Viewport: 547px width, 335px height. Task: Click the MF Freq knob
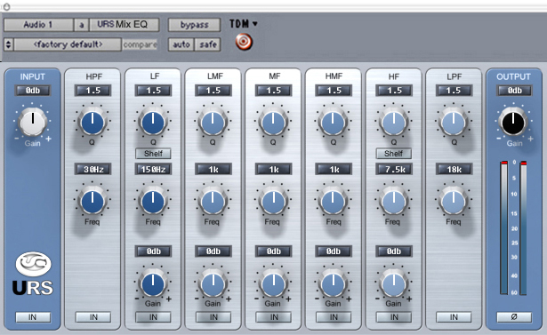coord(273,202)
